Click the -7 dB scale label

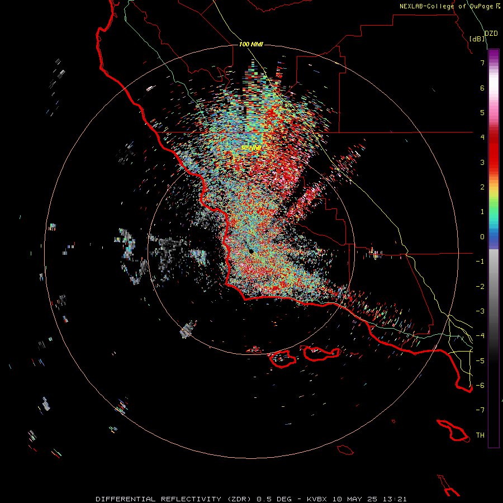(x=480, y=410)
